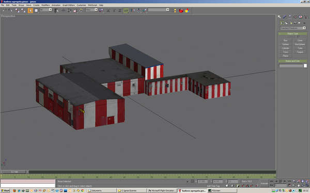Image resolution: width=310 pixels, height=193 pixels.
Task: Toggle the Animate button
Action: [x=264, y=183]
